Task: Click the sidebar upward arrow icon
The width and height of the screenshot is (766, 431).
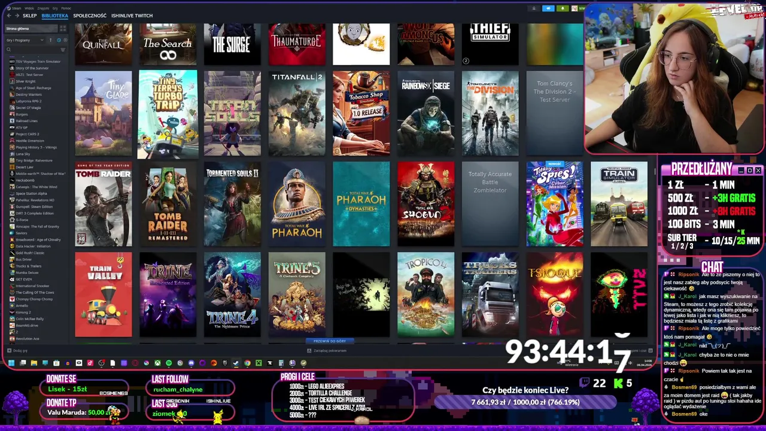Action: (51, 40)
